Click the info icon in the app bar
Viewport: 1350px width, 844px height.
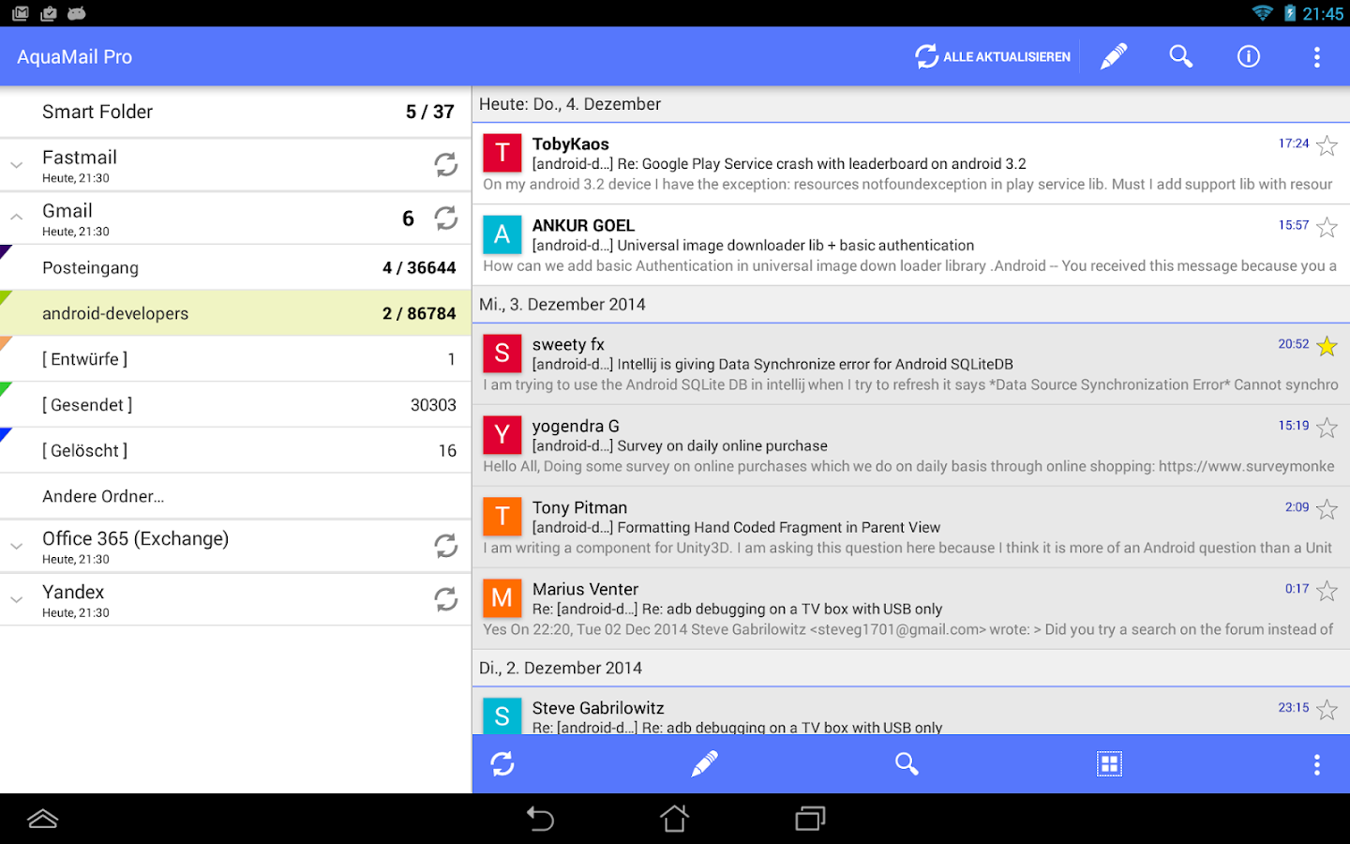pos(1248,56)
